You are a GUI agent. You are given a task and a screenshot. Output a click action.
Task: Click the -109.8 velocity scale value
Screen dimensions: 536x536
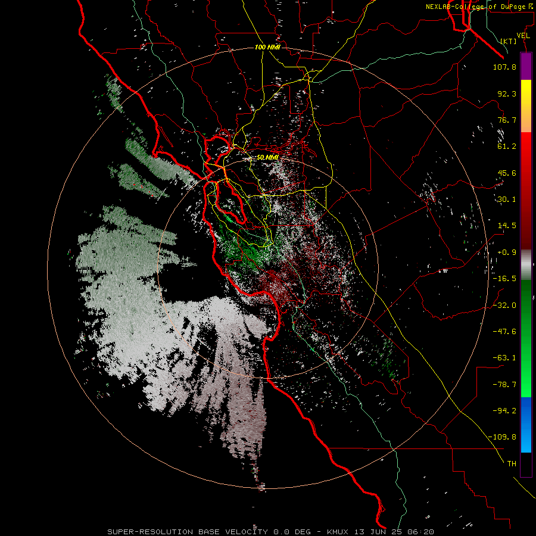click(502, 437)
